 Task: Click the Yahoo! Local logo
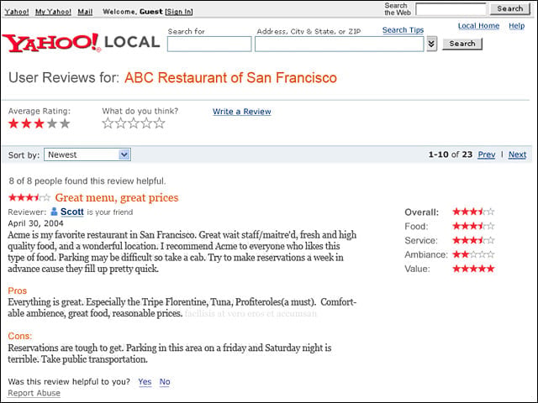tap(81, 43)
